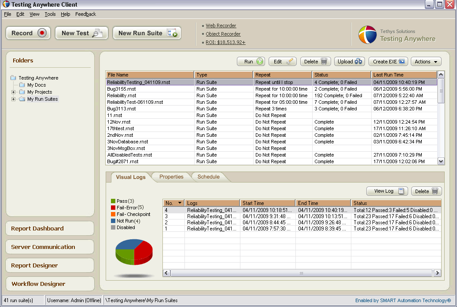Switch to the Properties tab
Image resolution: width=457 pixels, height=307 pixels.
(x=171, y=177)
